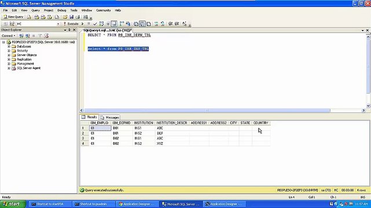371x208 pixels.
Task: Switch output to Results to Grid
Action: 142,24
